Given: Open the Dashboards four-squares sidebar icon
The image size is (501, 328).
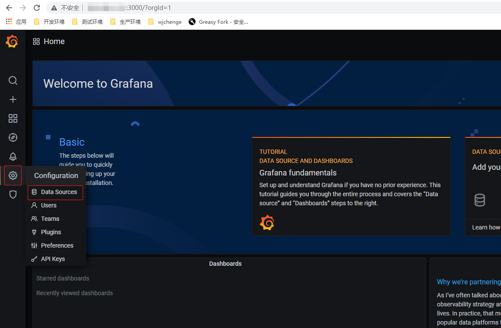Looking at the screenshot, I should (13, 118).
